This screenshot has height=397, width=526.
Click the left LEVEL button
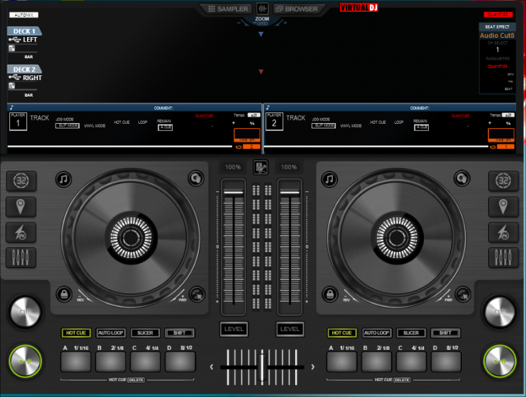point(234,330)
